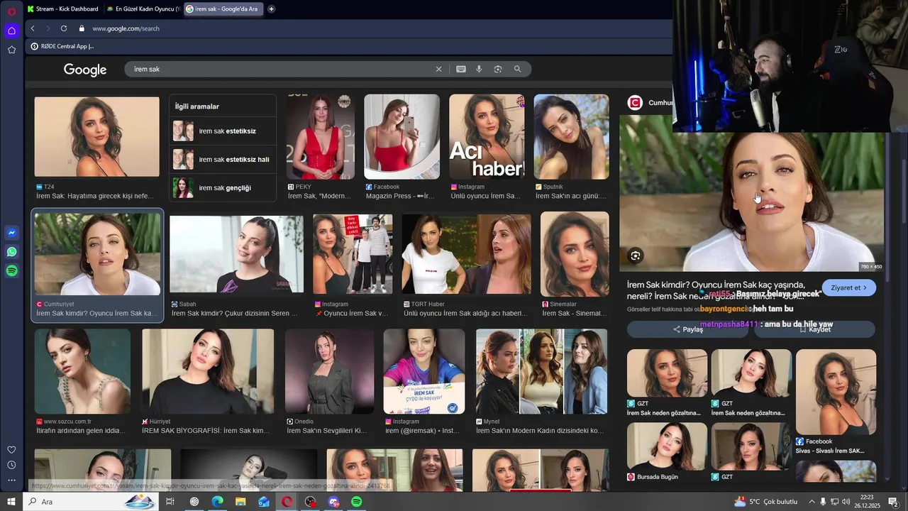908x511 pixels.
Task: Open the Facebook Magazin Press image result
Action: [402, 137]
